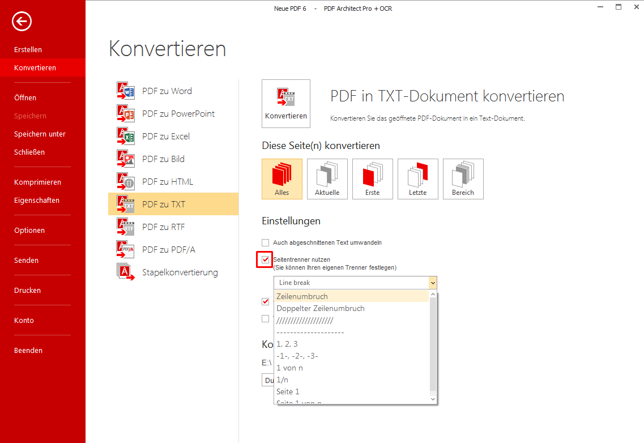Select the PDF zu RTF label
This screenshot has width=644, height=443.
pyautogui.click(x=164, y=227)
